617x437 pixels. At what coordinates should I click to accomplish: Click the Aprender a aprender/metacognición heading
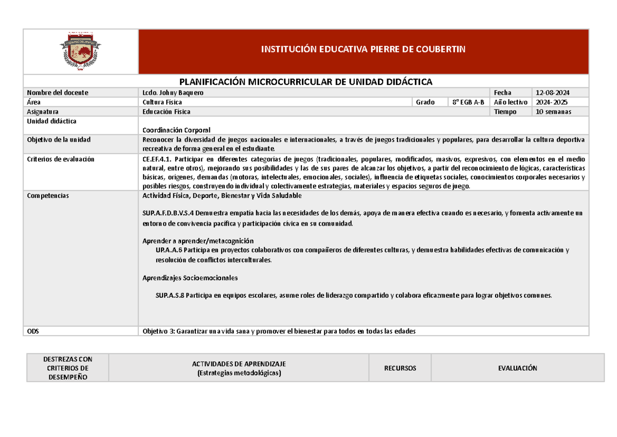(198, 241)
